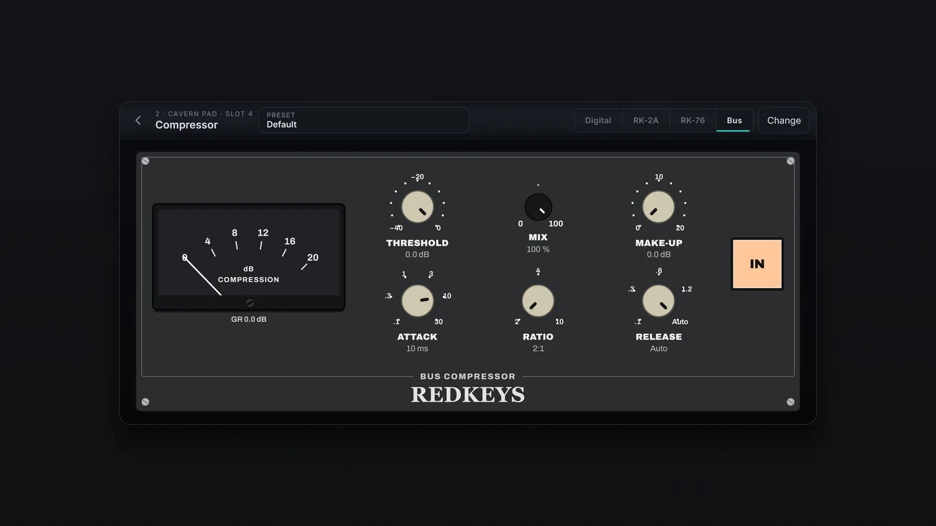Click the Threshold knob

pyautogui.click(x=417, y=207)
